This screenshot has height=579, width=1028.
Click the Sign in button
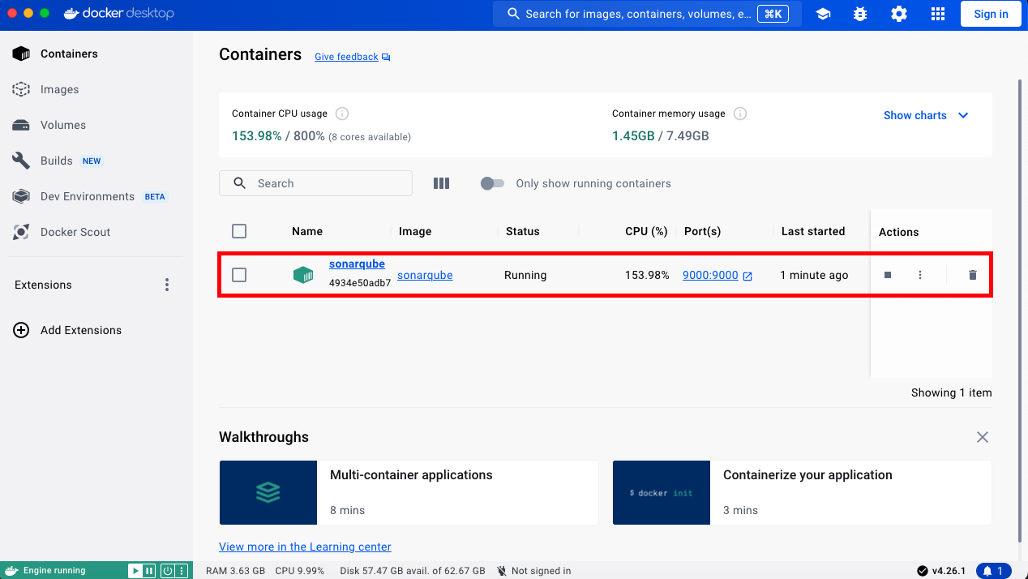pyautogui.click(x=991, y=14)
